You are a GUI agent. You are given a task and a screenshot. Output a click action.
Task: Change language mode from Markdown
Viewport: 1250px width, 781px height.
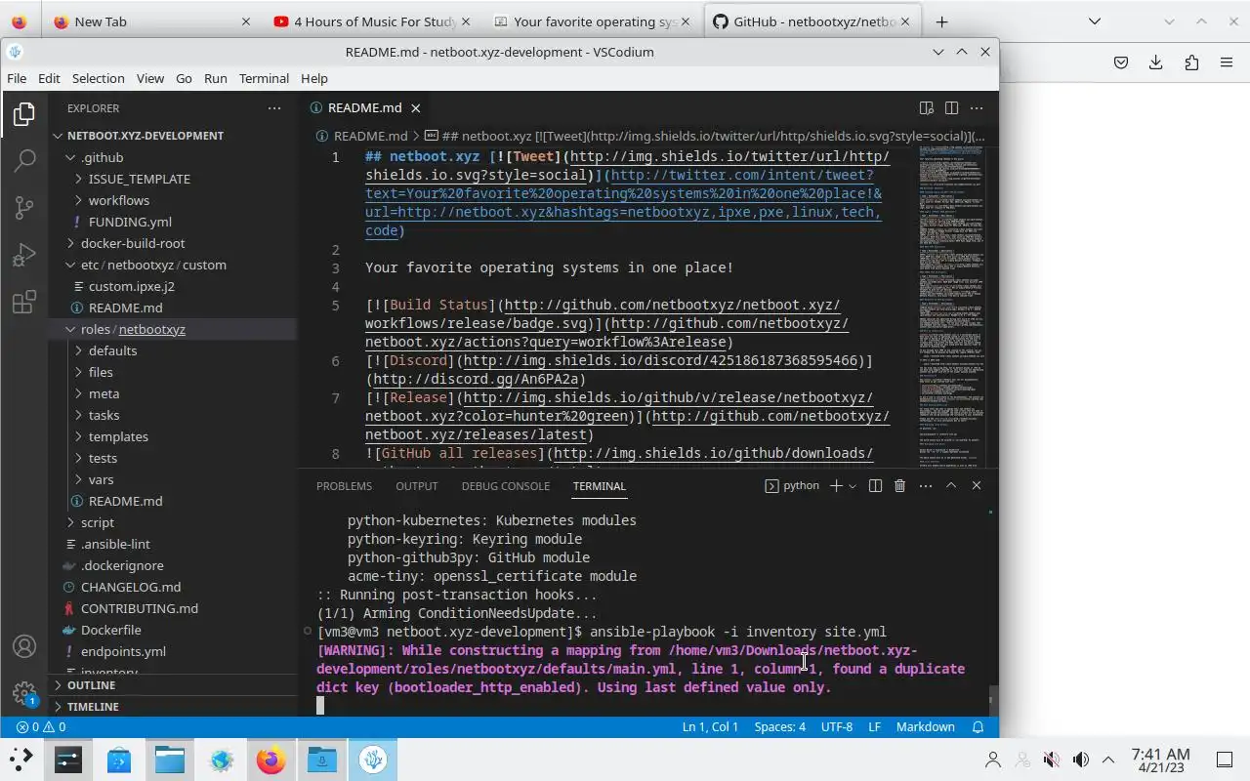(925, 727)
